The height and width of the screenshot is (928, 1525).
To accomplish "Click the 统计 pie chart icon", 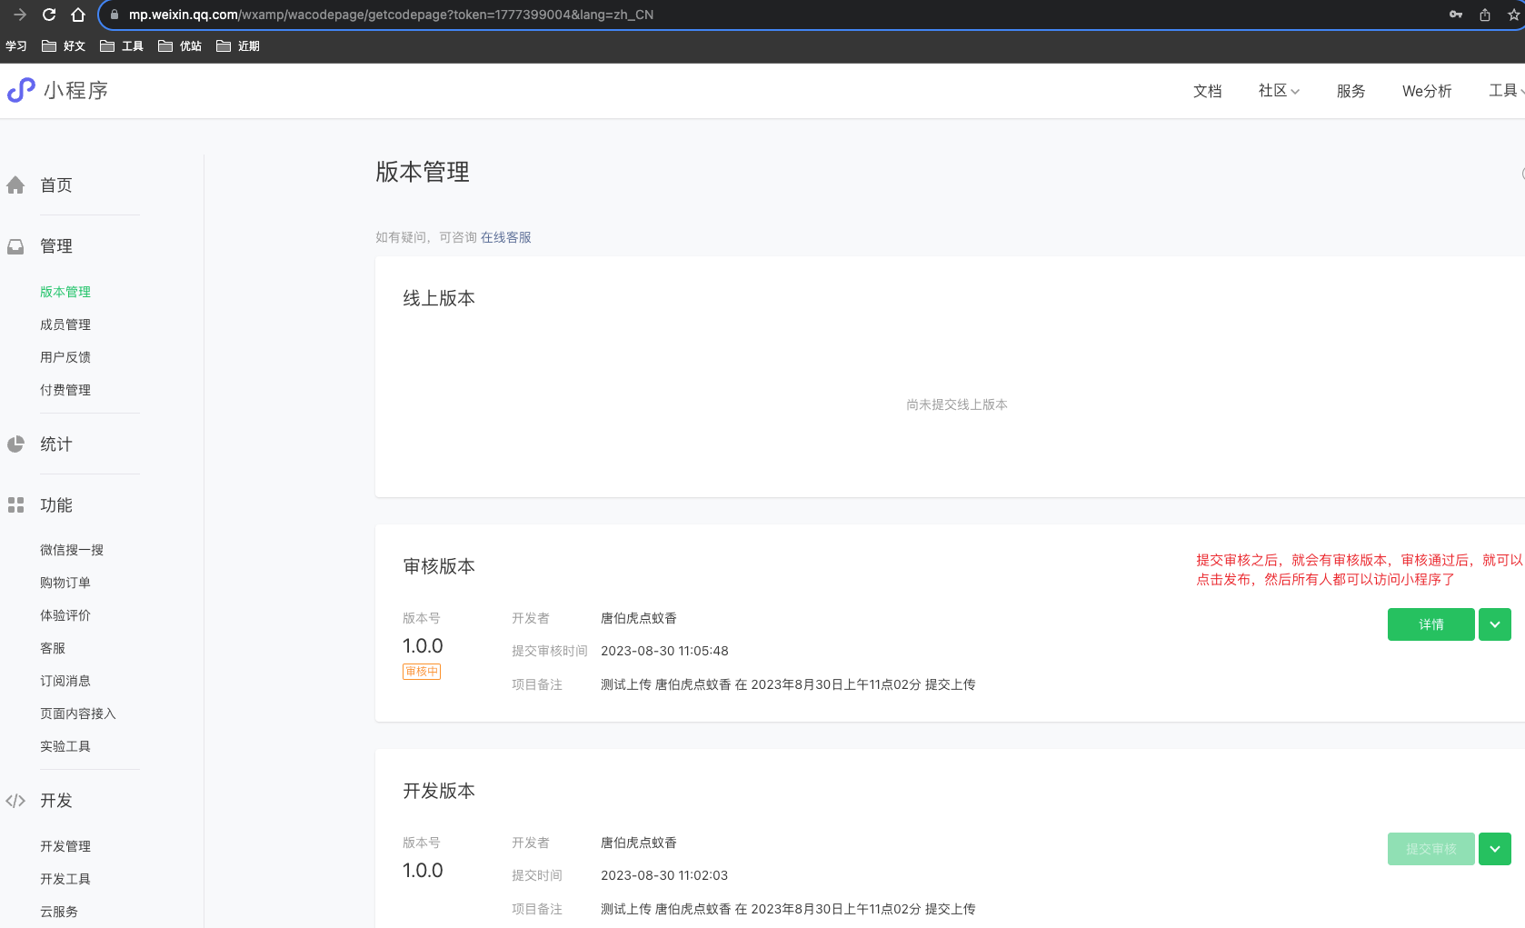I will pyautogui.click(x=15, y=444).
